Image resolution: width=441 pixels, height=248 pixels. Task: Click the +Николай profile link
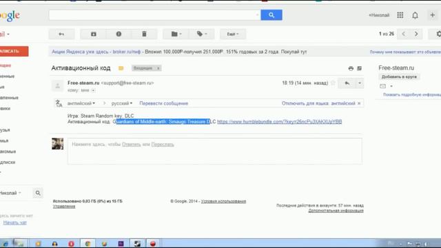click(x=379, y=15)
